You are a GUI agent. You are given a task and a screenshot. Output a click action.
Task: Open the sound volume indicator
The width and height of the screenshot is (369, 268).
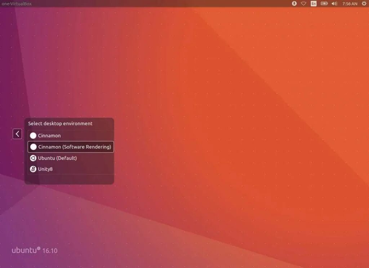coord(334,4)
